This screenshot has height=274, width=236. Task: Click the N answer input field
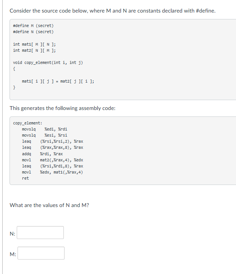point(40,233)
